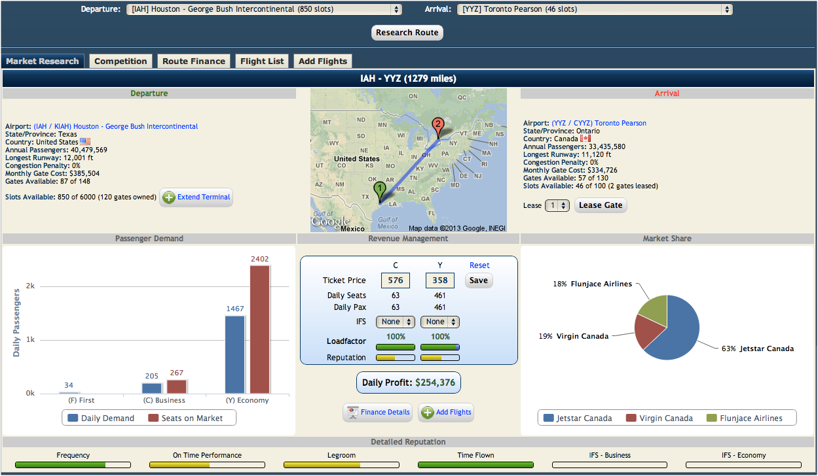Open the Competition tab

tap(121, 61)
